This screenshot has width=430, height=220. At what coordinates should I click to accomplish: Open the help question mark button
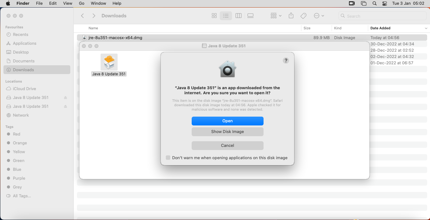[286, 61]
